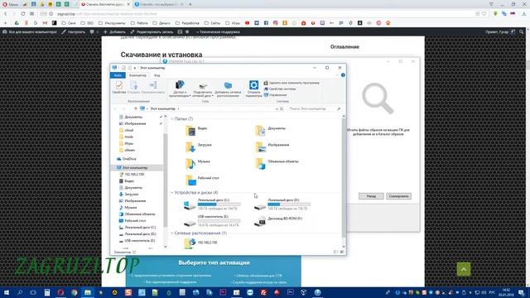Open the Объемные объекты folder icon
Viewport: 530px width, 298px height.
click(260, 164)
